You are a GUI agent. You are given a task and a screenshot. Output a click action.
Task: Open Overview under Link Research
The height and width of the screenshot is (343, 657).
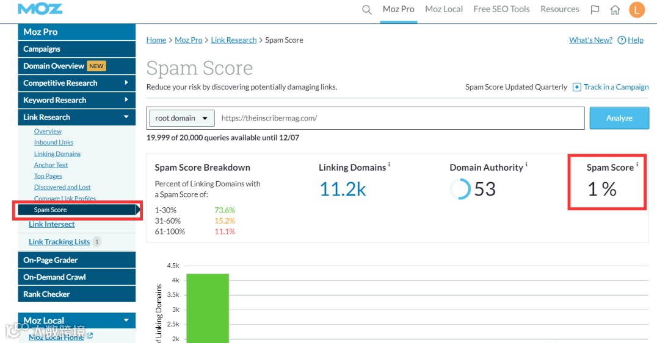pos(48,132)
